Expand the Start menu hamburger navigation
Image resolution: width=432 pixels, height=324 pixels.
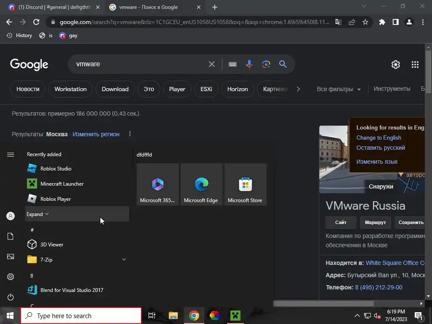[x=11, y=154]
